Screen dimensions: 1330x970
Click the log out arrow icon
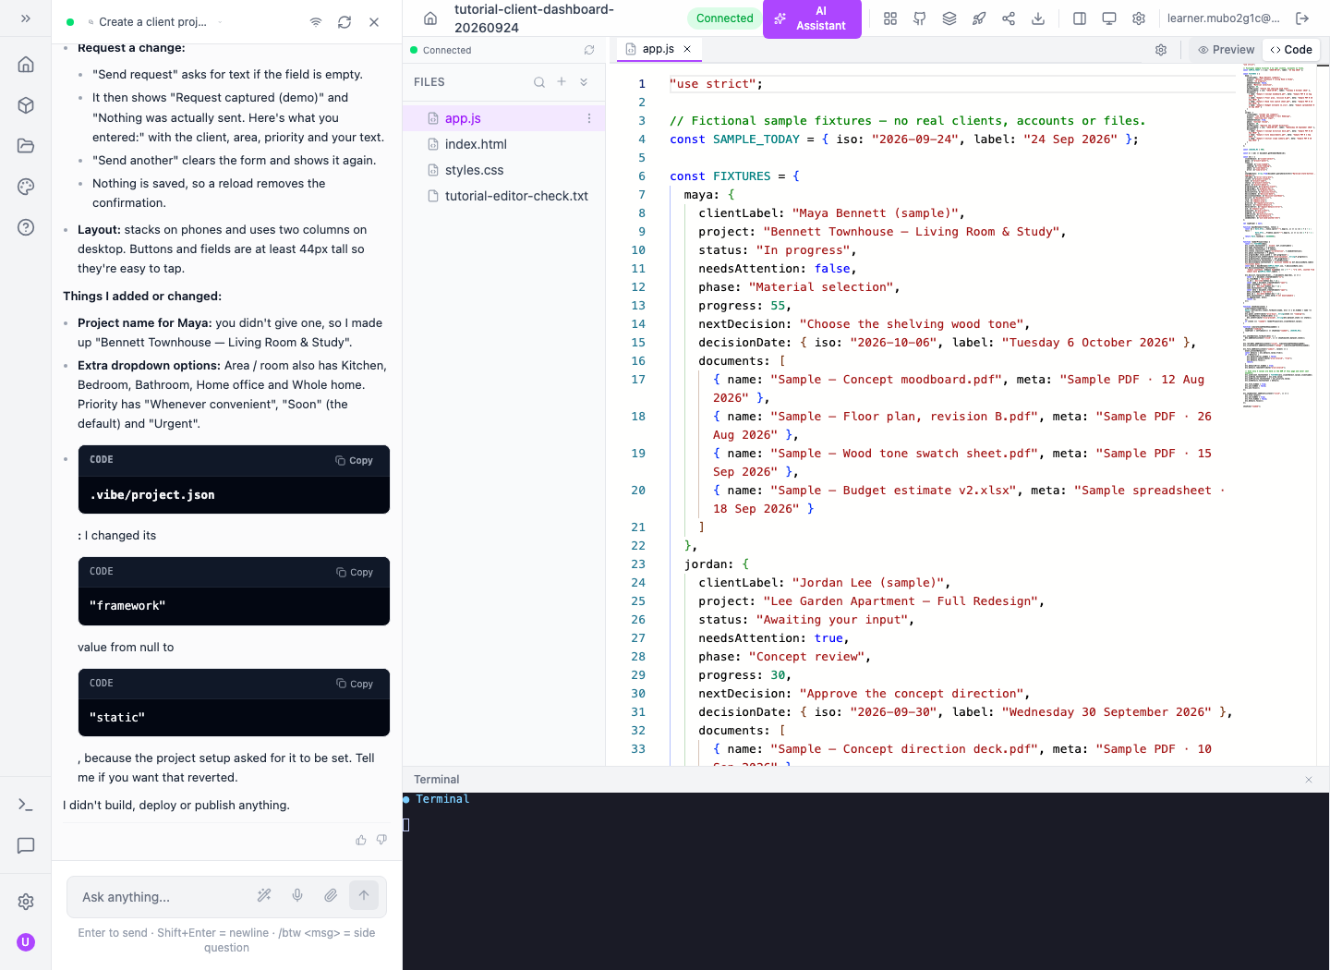[x=1302, y=18]
